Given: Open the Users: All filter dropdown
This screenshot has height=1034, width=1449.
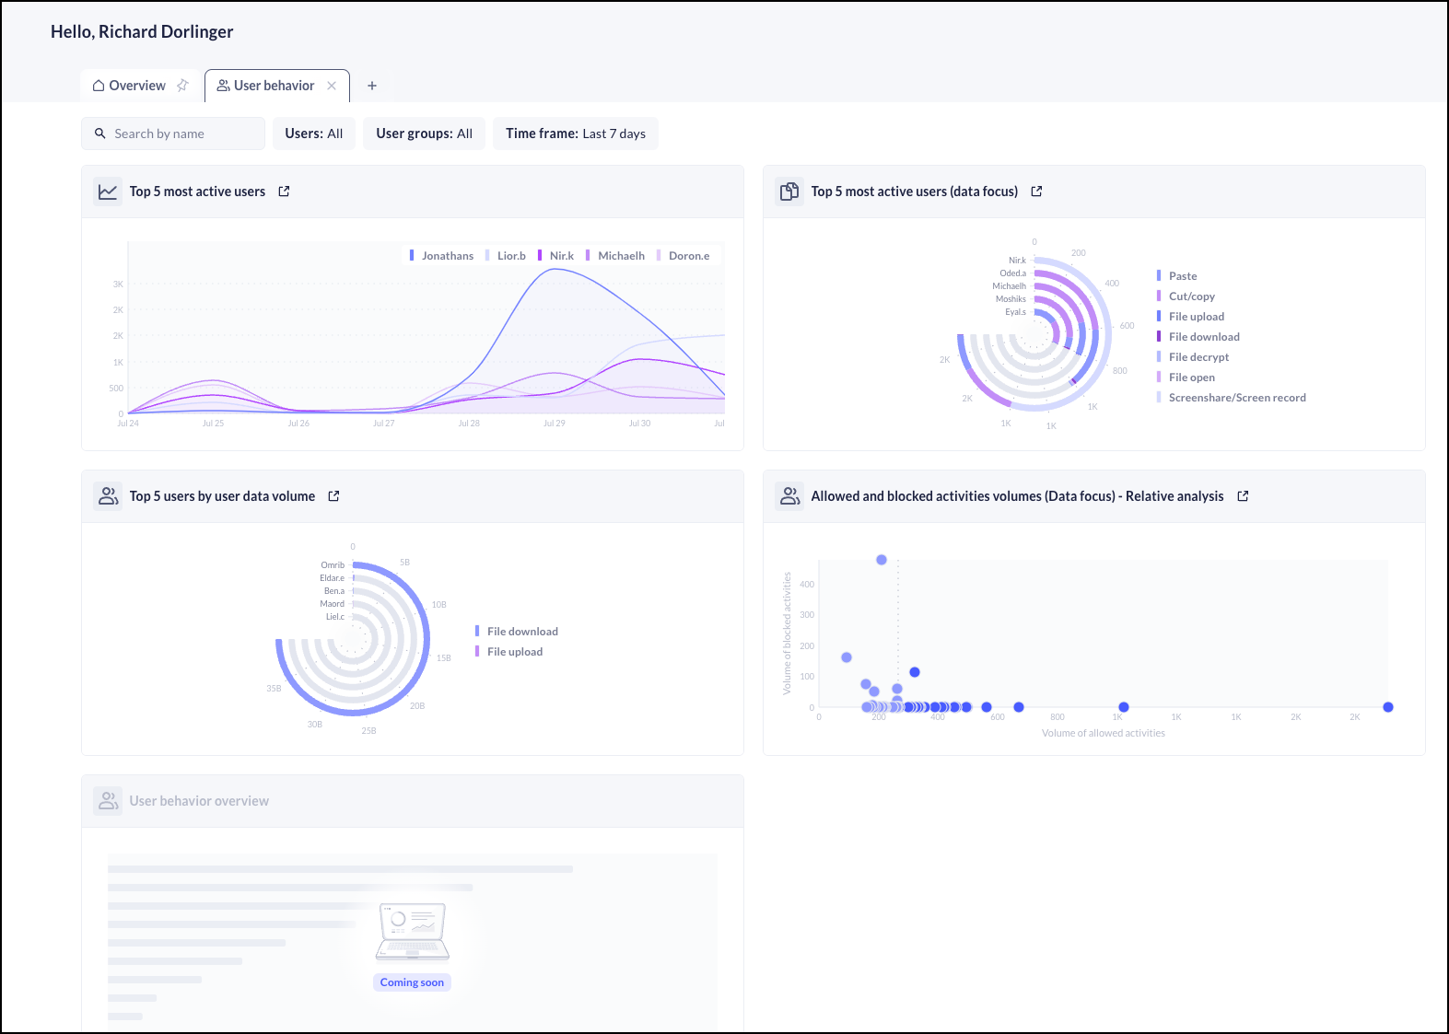Looking at the screenshot, I should click(313, 134).
